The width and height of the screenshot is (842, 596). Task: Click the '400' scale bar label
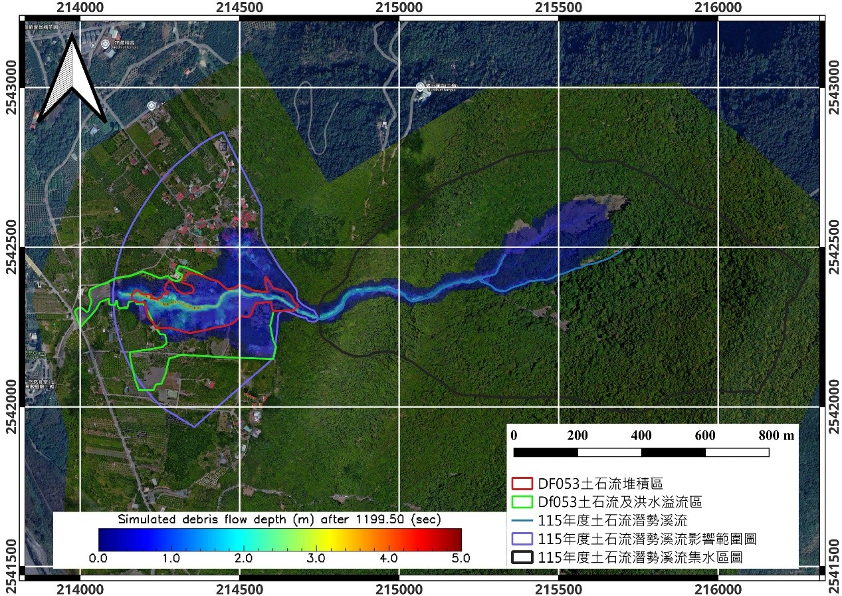coord(641,436)
